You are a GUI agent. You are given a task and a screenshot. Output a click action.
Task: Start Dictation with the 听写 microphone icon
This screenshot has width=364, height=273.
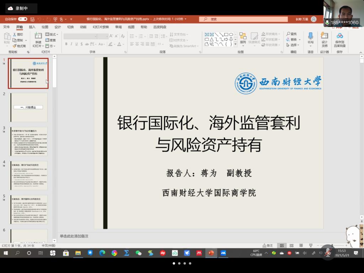[311, 36]
